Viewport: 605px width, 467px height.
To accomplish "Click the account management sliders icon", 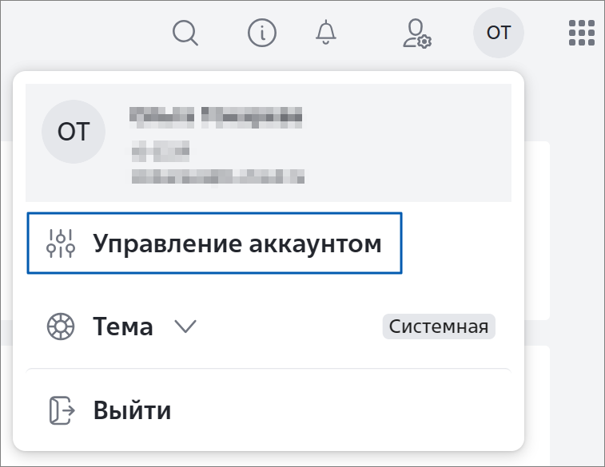I will pyautogui.click(x=61, y=243).
